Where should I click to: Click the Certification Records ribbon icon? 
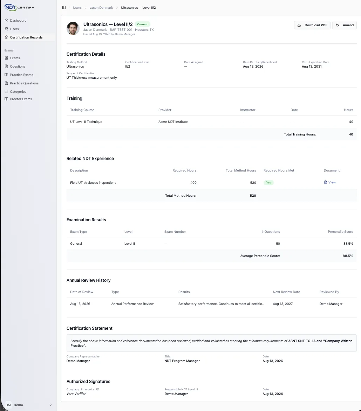[x=7, y=37]
